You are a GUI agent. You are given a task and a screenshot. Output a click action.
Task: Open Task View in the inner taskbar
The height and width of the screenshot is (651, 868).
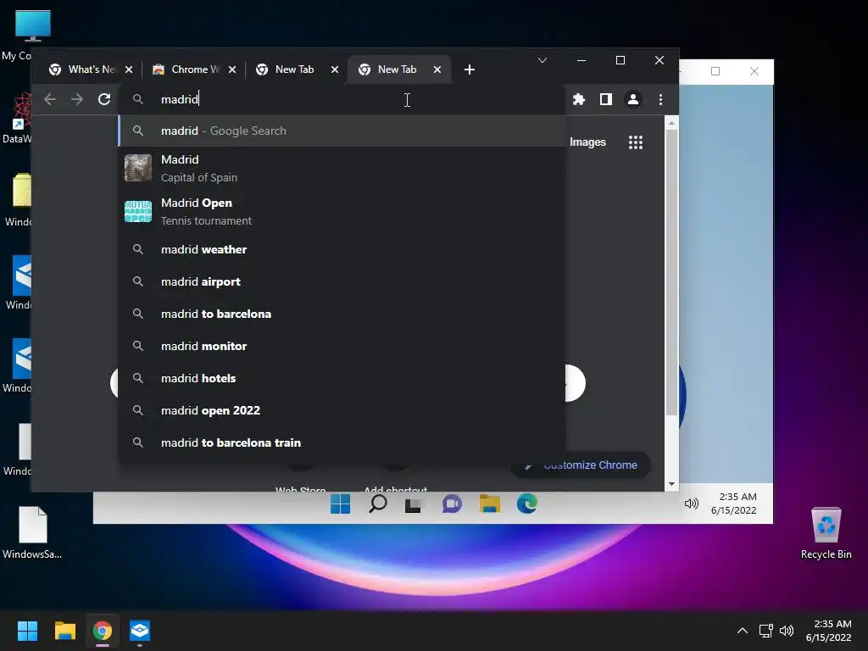pyautogui.click(x=413, y=505)
